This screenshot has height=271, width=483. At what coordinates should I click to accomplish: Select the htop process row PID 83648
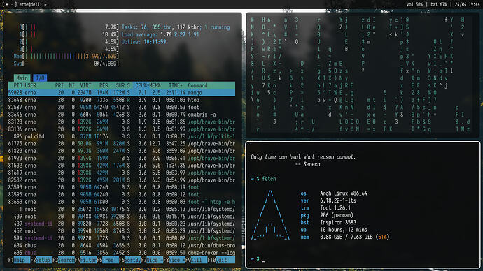122,100
